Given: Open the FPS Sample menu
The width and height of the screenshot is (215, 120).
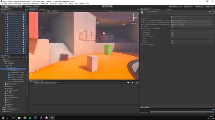Looking at the screenshot, I should click(53, 4).
